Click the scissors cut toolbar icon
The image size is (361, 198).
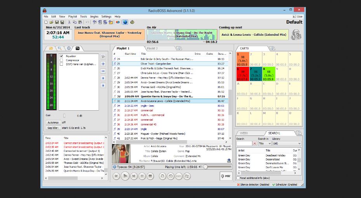69,23
